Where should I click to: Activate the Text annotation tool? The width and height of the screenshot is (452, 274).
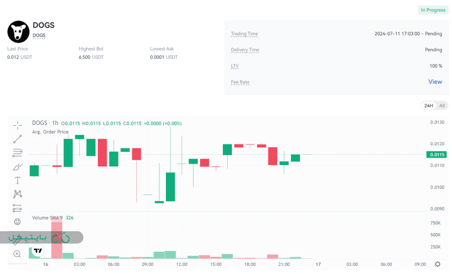[17, 180]
